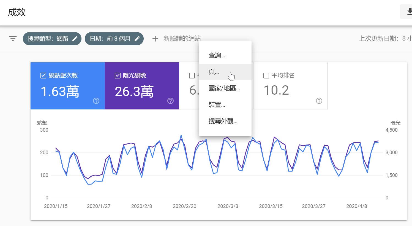This screenshot has width=412, height=226.
Task: Click the 10.2 average position value
Action: tap(276, 91)
